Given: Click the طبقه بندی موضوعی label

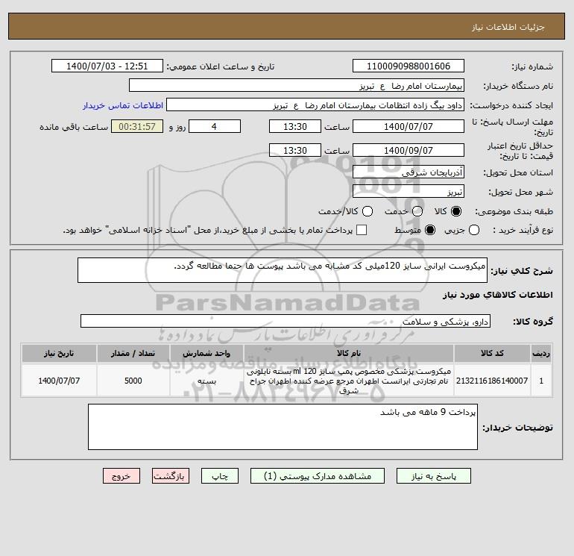Looking at the screenshot, I should pyautogui.click(x=514, y=211).
